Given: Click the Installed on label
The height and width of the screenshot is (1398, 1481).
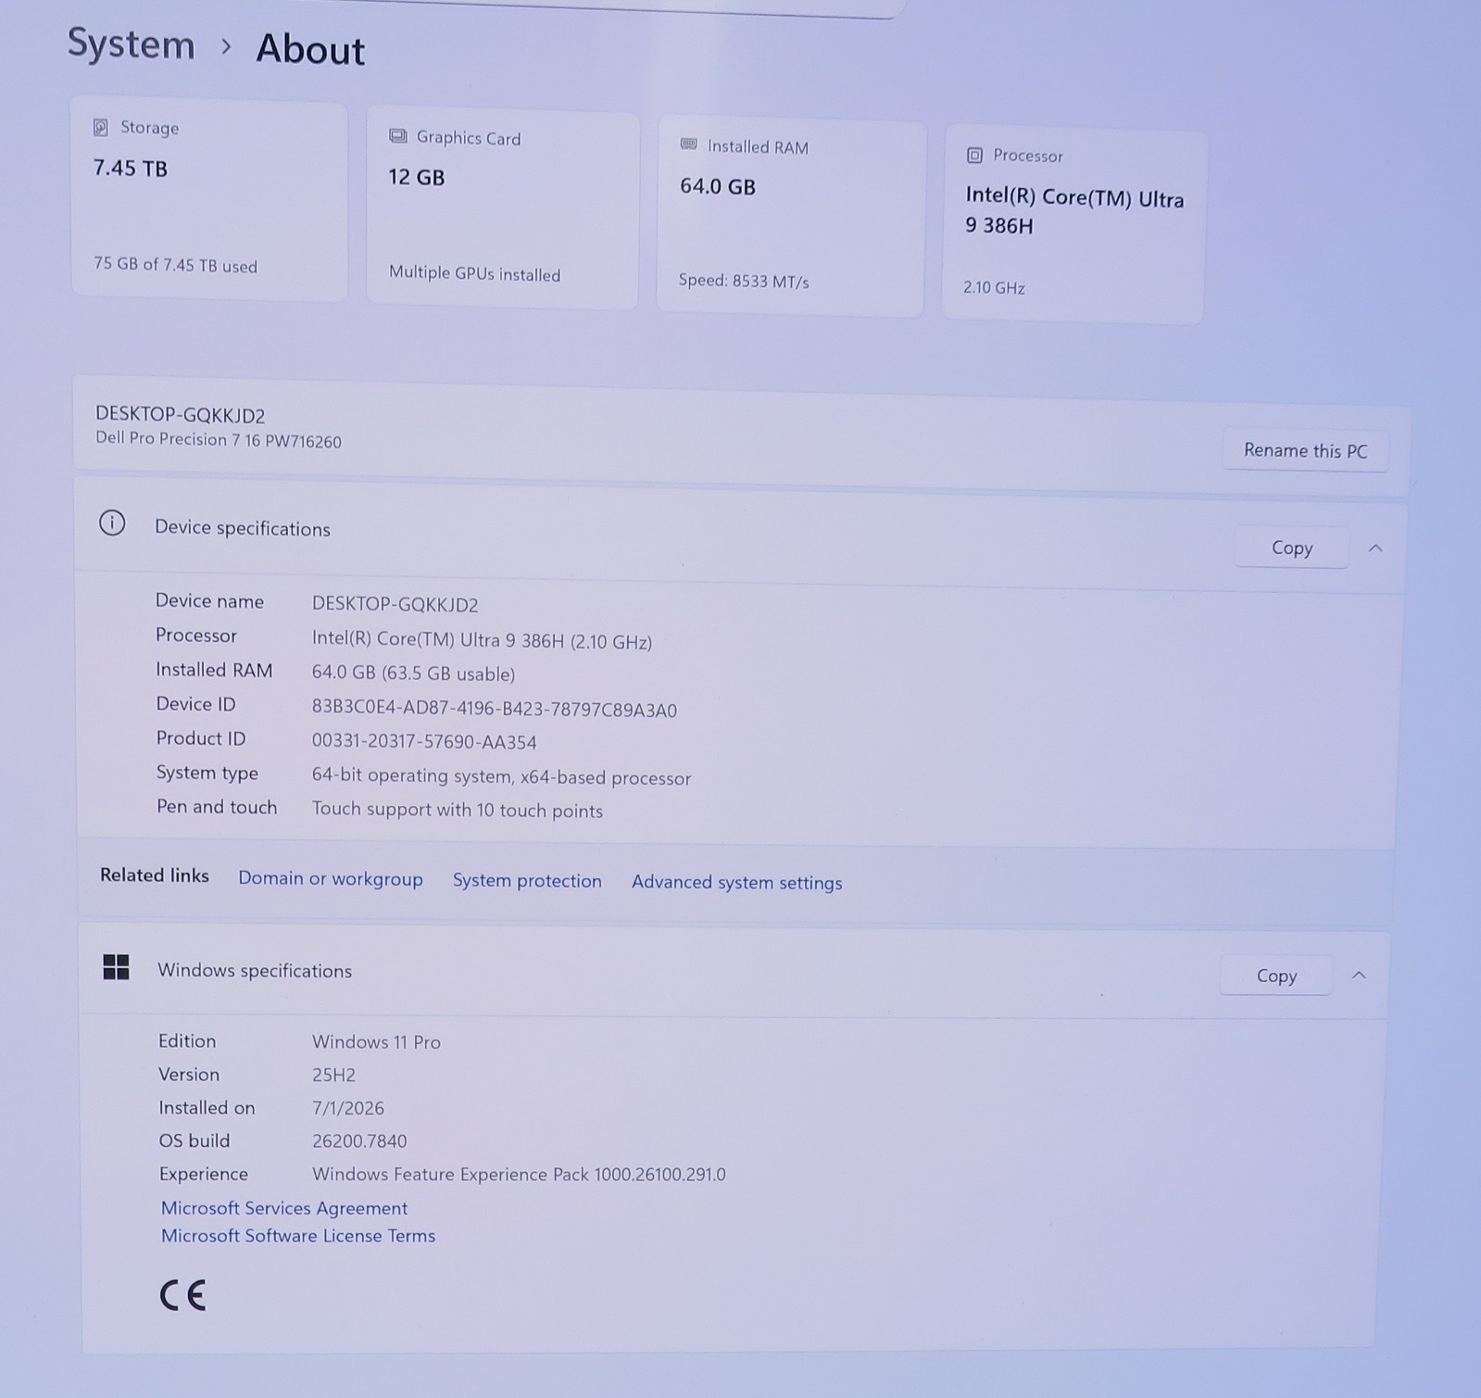Looking at the screenshot, I should pos(207,1108).
